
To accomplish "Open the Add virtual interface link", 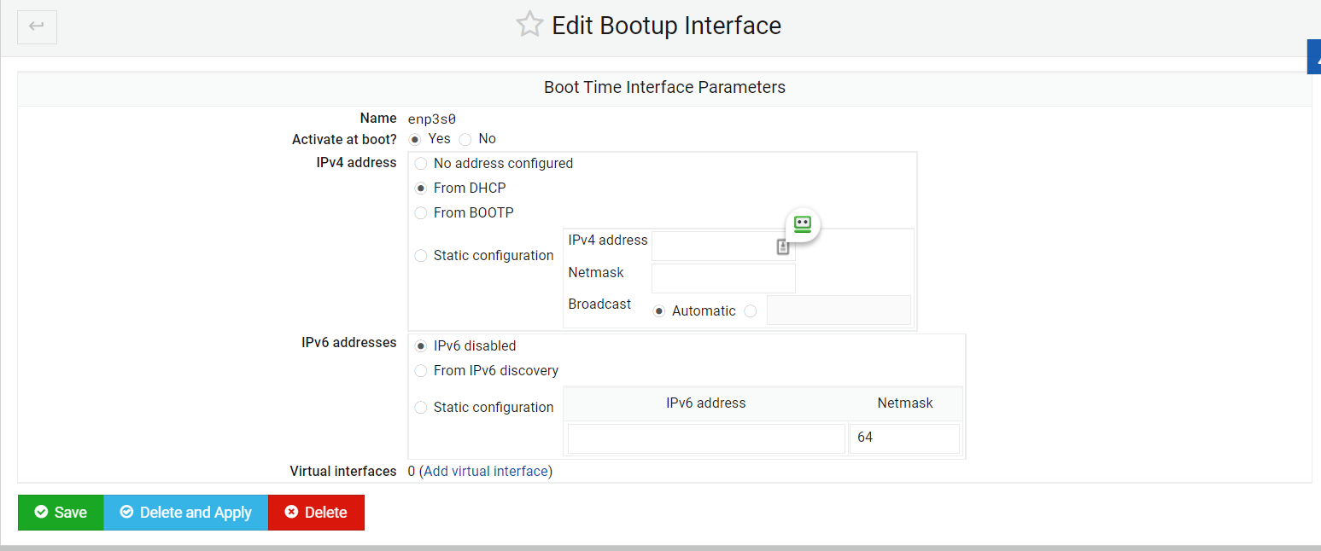I will click(485, 472).
